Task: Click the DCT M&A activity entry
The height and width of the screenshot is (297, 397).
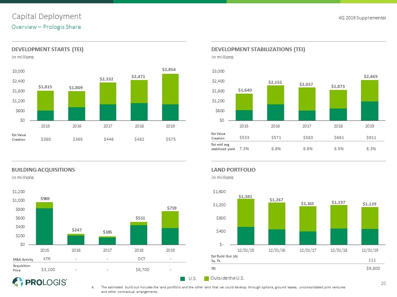Action: pos(141,259)
